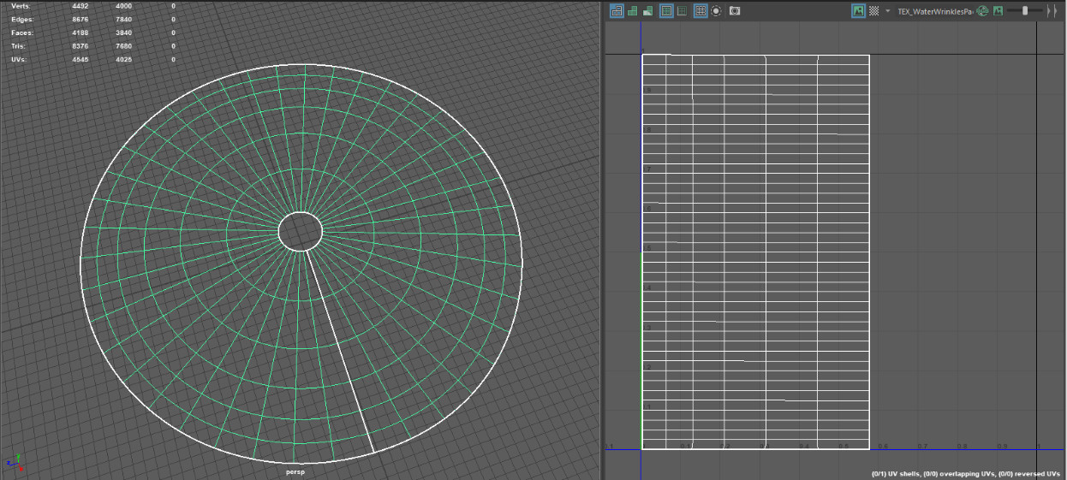Screen dimensions: 1067x480
Task: Click the persp camera label
Action: click(x=295, y=472)
